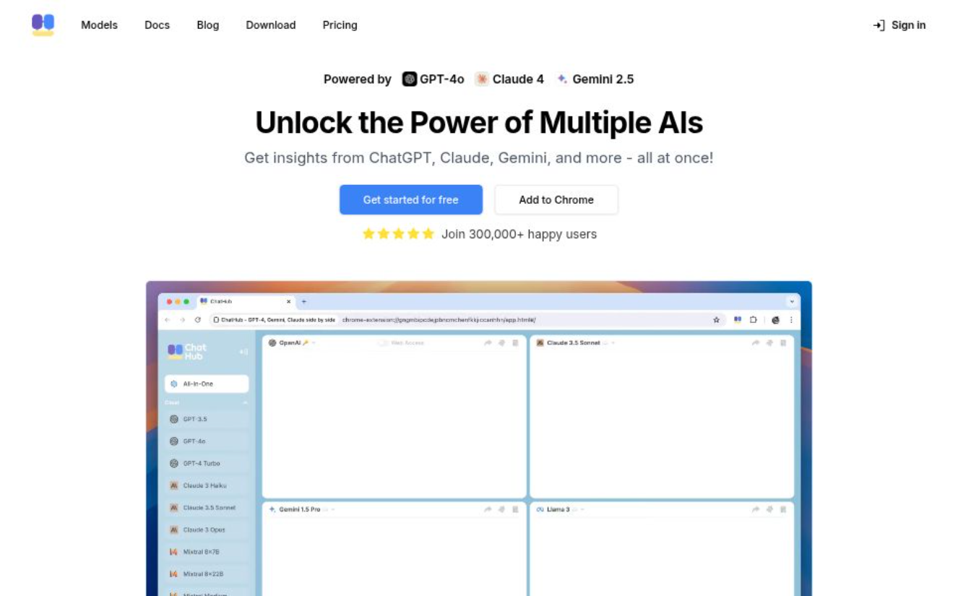Click the trash icon in Claude 3.5 Sonnet panel

click(783, 343)
